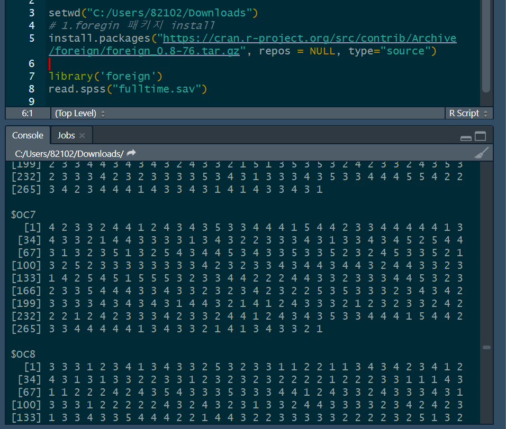Click line number 3 in the gutter
Screen dimensions: 506x429
coord(32,13)
